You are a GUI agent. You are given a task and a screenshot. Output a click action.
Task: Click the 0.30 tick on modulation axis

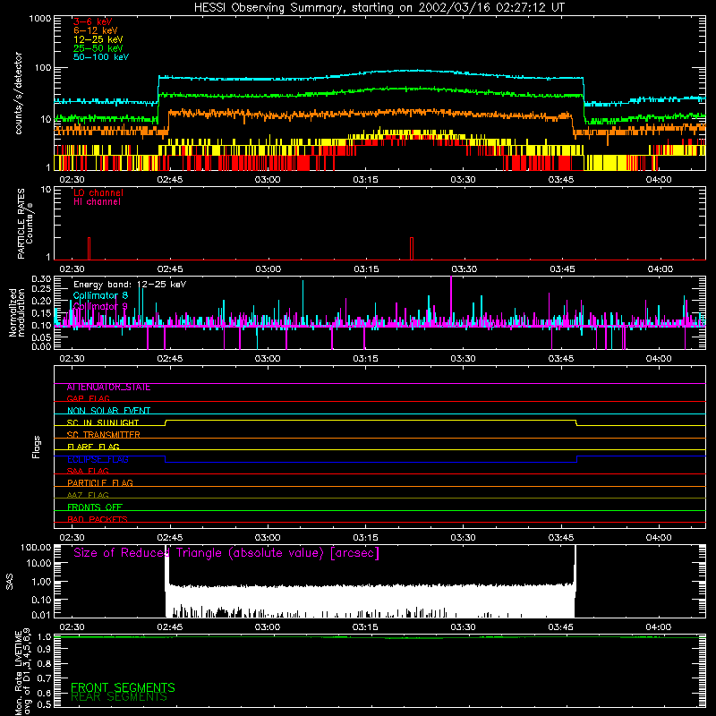pos(41,279)
